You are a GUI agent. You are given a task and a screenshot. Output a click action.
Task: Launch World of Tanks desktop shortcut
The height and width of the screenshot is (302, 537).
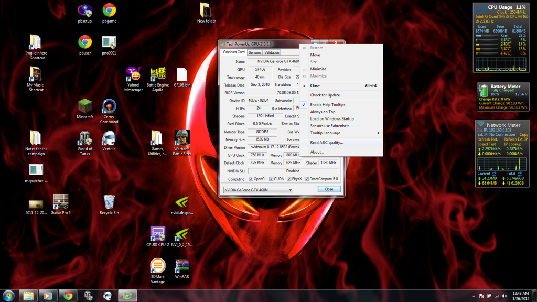[84, 144]
